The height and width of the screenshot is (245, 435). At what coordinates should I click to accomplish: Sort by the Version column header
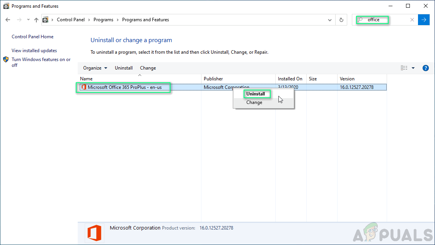click(x=362, y=79)
